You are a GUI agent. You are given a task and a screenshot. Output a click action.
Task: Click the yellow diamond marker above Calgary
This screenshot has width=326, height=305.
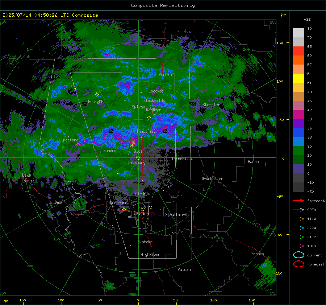[143, 209]
